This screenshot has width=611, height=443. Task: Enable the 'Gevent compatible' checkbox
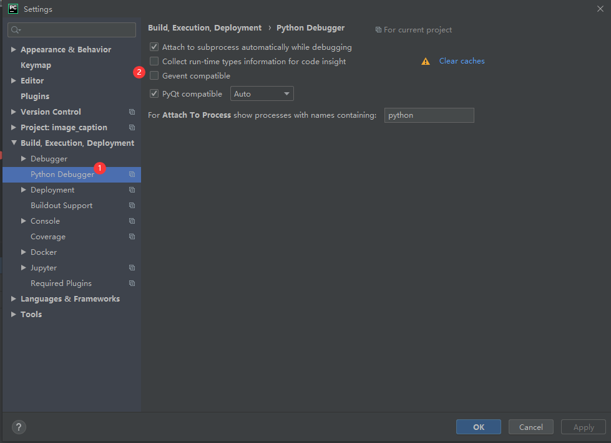click(153, 74)
